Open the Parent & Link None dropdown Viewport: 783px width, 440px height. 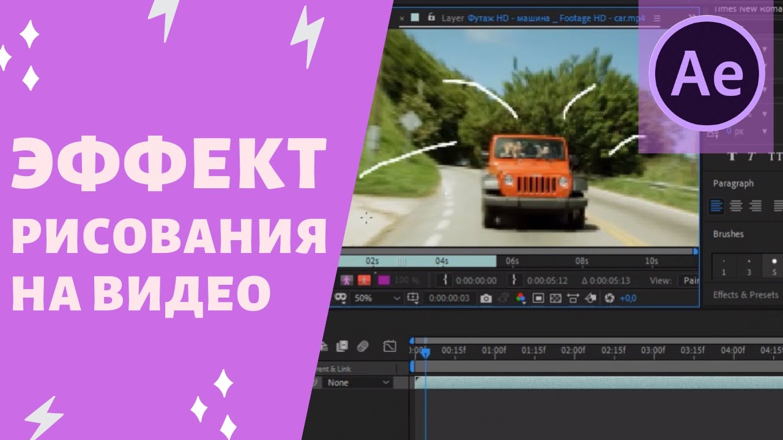point(358,383)
